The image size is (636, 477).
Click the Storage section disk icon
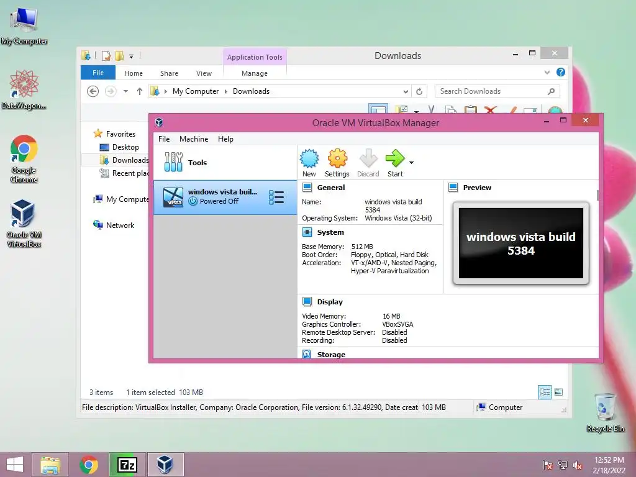pyautogui.click(x=307, y=354)
